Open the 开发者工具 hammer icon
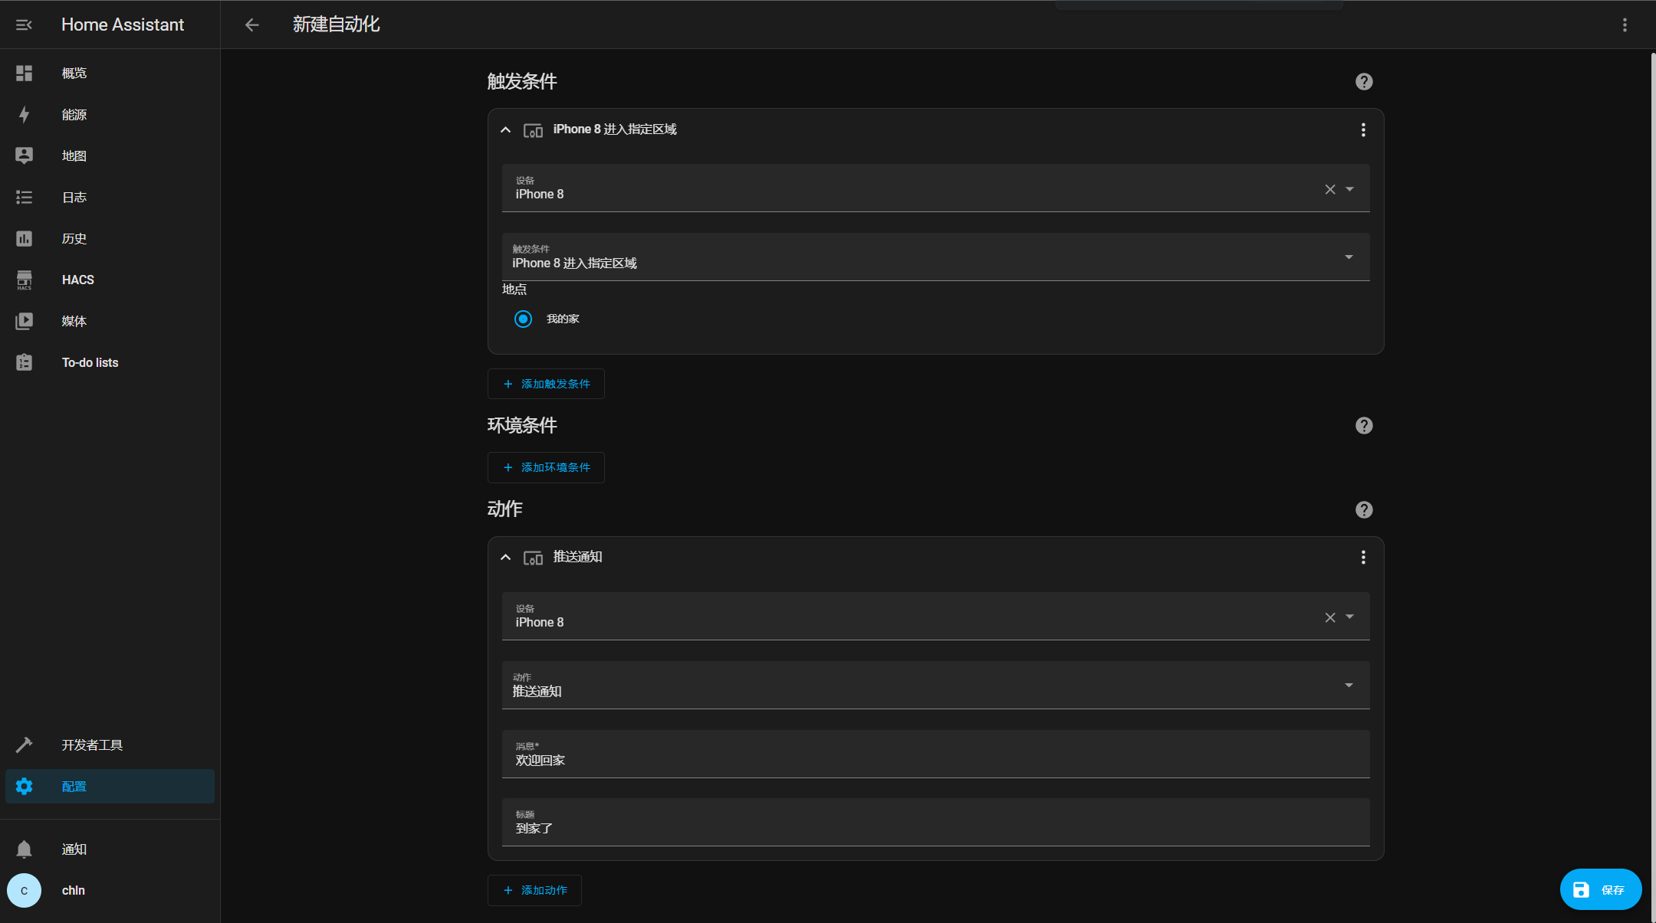The width and height of the screenshot is (1656, 923). pos(24,745)
